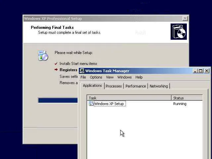Click the Windows XP Setup task icon
This screenshot has height=159, width=212.
pos(91,104)
